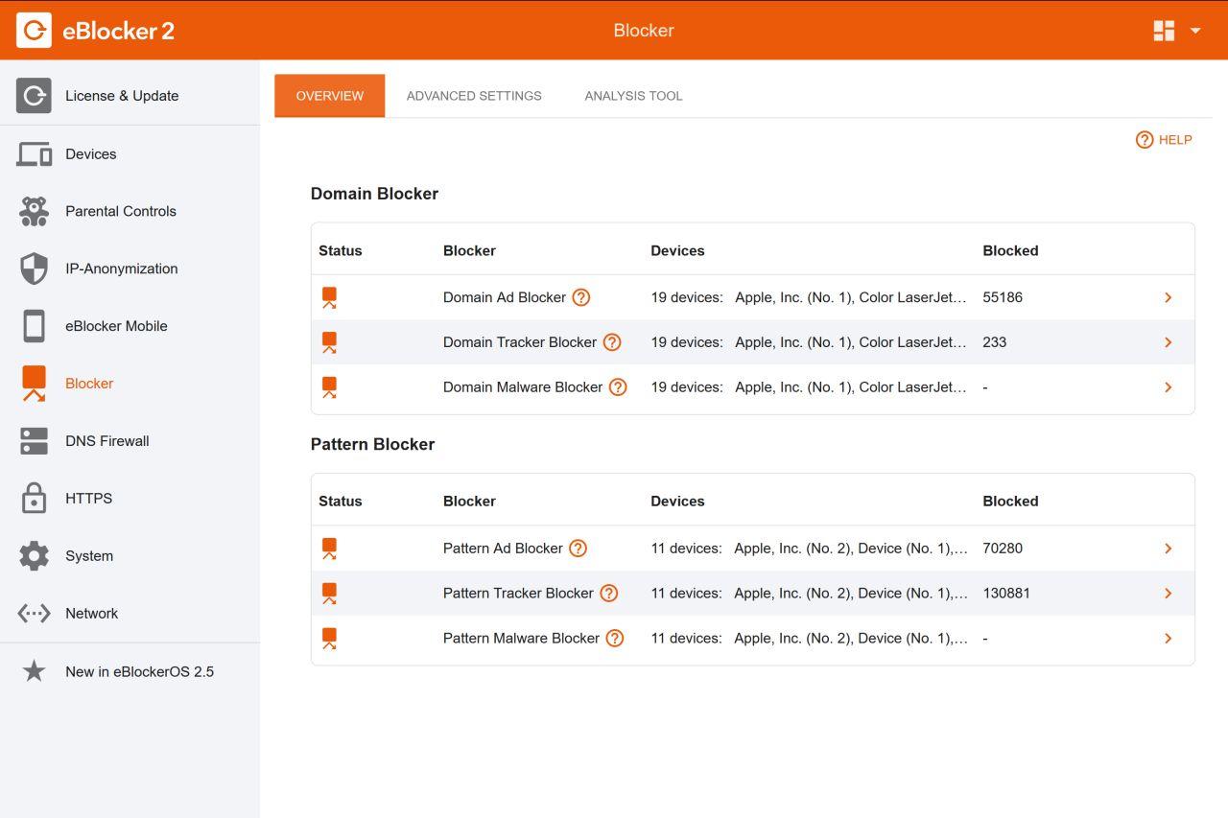Click the DNS Firewall server icon

click(34, 441)
